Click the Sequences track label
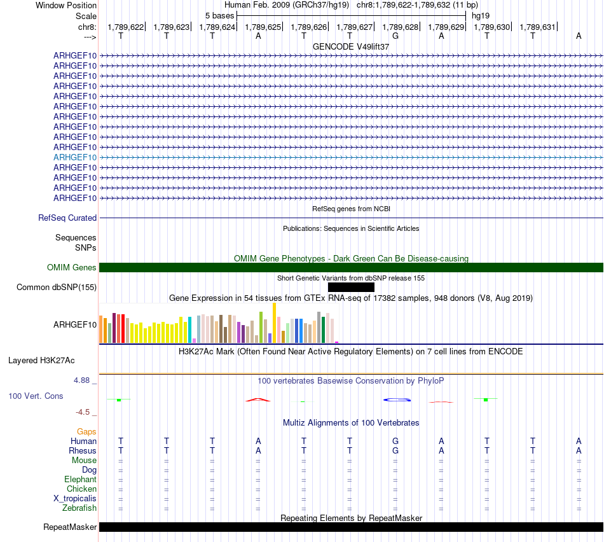 [76, 237]
